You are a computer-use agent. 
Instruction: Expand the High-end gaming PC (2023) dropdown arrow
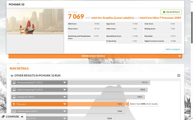coord(65,90)
